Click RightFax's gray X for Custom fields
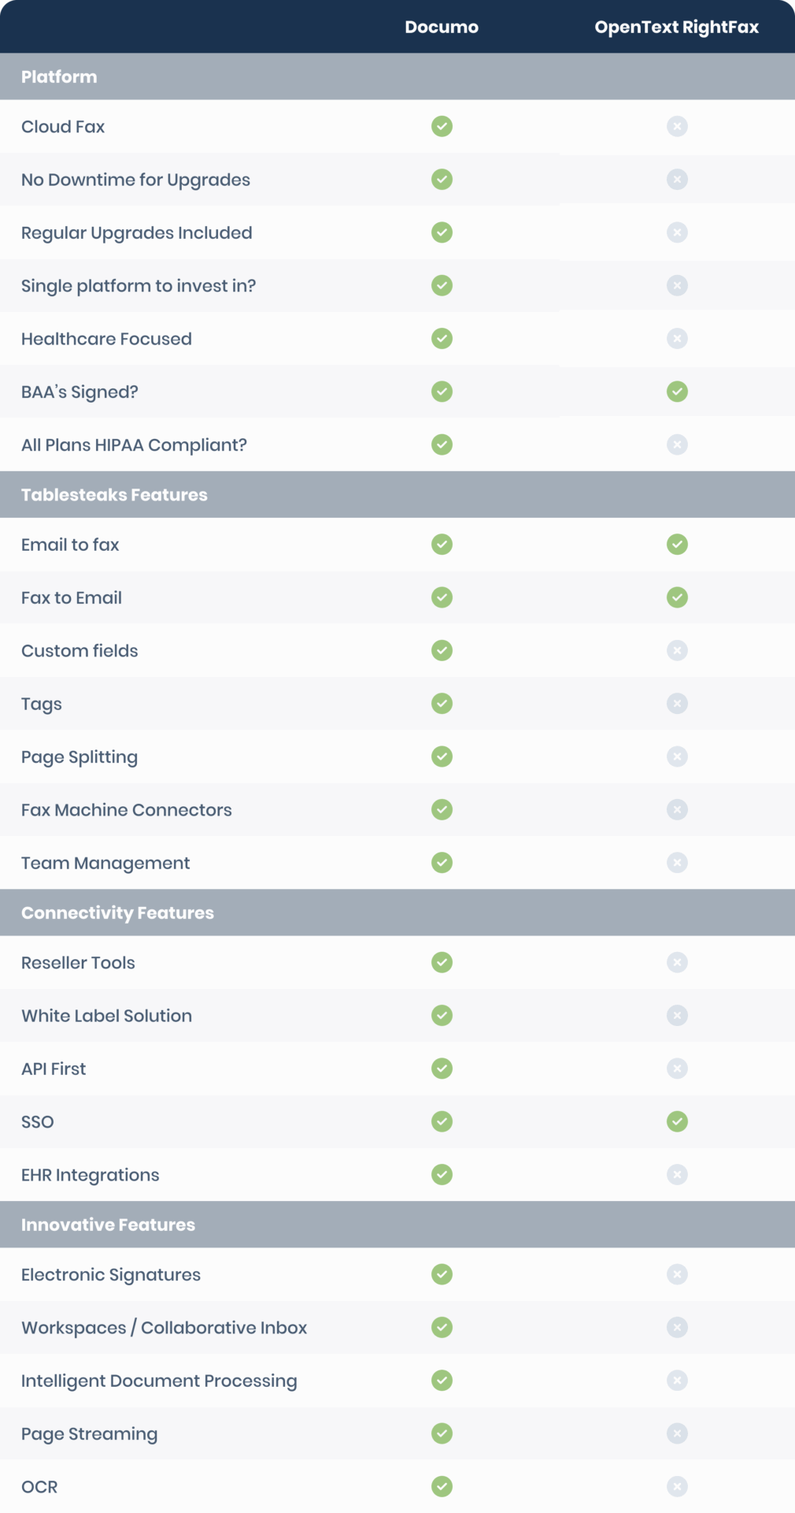The height and width of the screenshot is (1513, 795). 677,651
